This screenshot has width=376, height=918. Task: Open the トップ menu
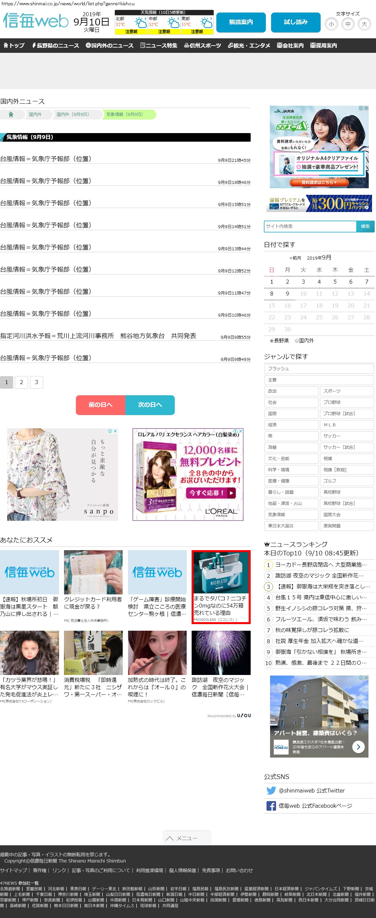tap(14, 46)
